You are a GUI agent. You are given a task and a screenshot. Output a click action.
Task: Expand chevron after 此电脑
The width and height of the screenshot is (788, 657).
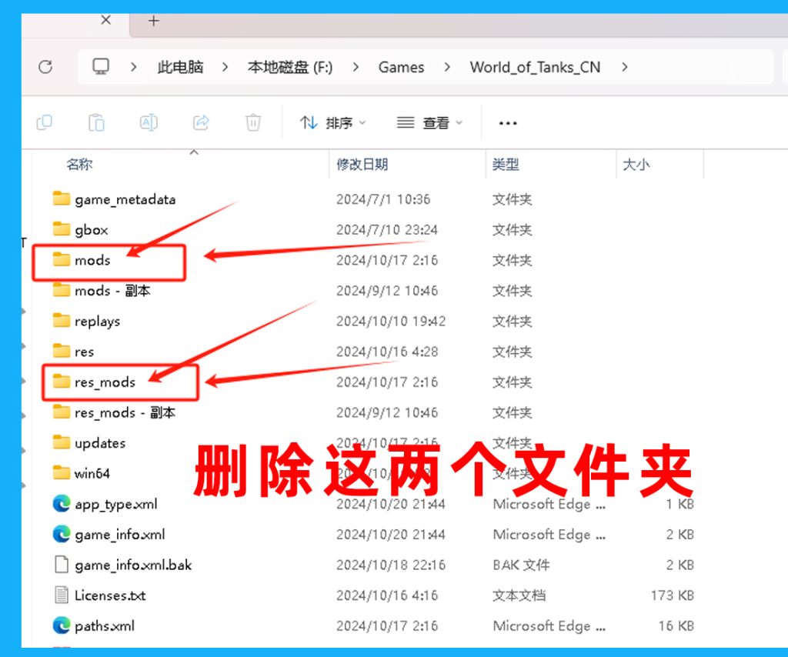pyautogui.click(x=225, y=67)
